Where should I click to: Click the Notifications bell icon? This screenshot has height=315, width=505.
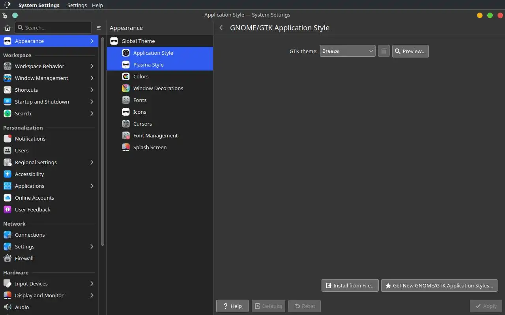[x=7, y=139]
